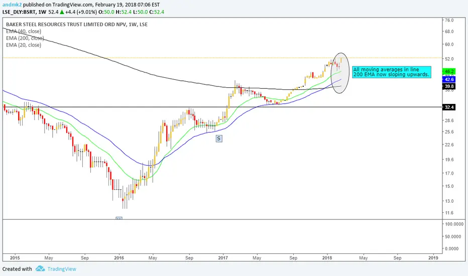Select the EMA (200, close) indicator label
468x276 pixels.
(25, 38)
